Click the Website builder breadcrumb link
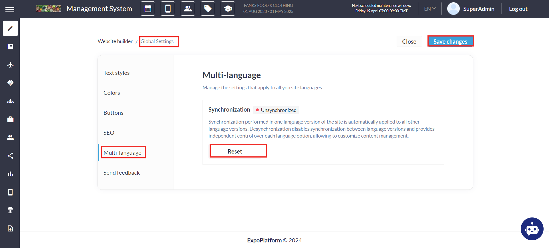 click(x=115, y=41)
